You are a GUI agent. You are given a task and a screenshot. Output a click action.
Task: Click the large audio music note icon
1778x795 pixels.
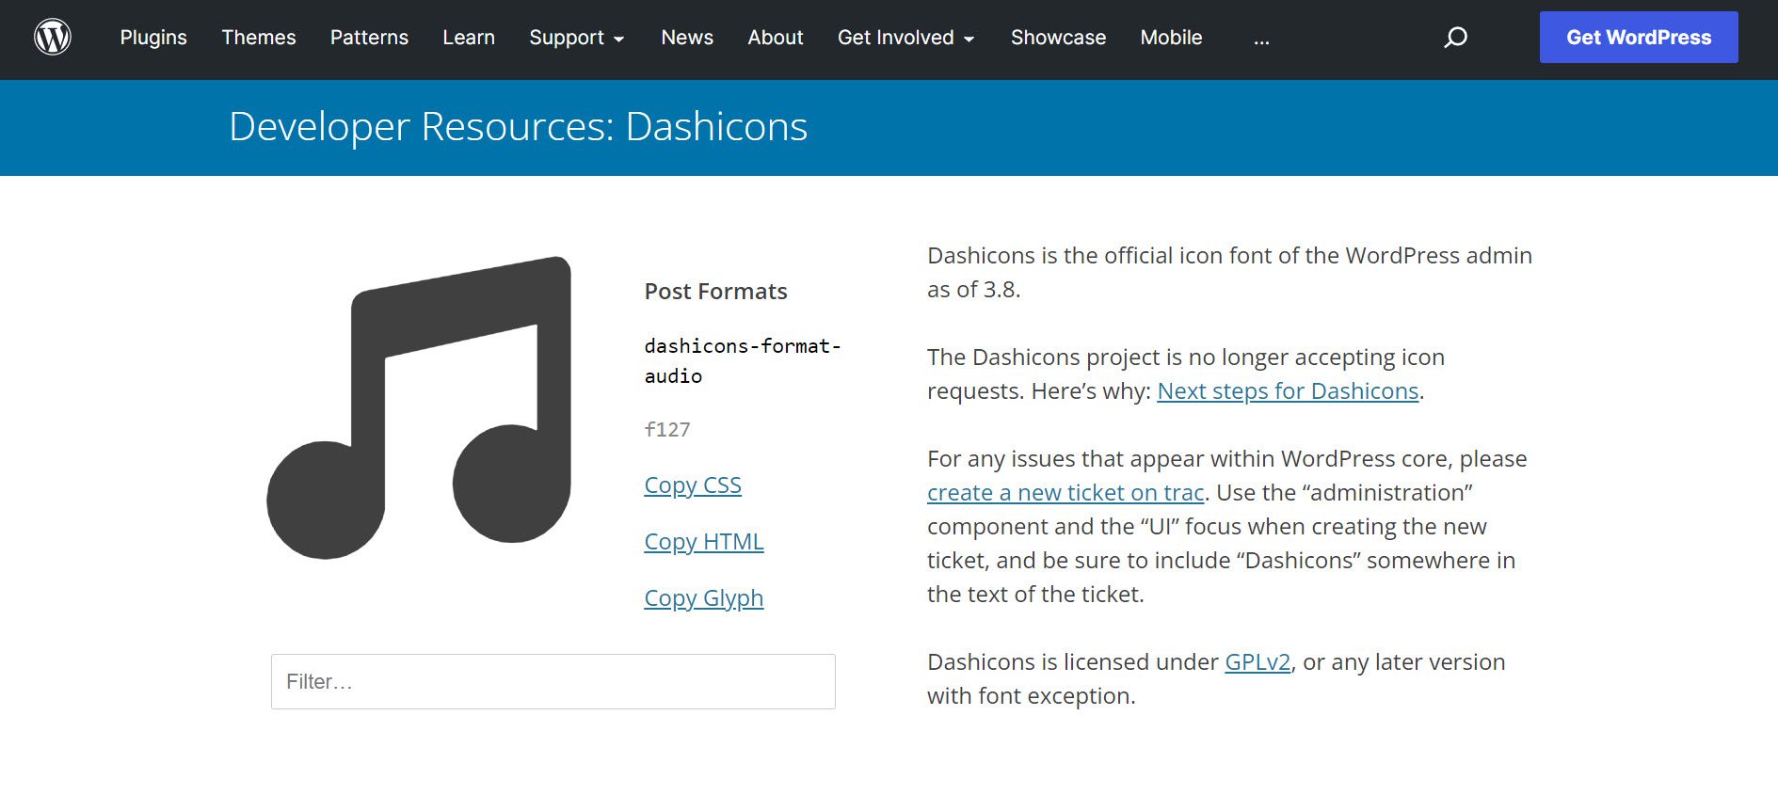tap(419, 407)
